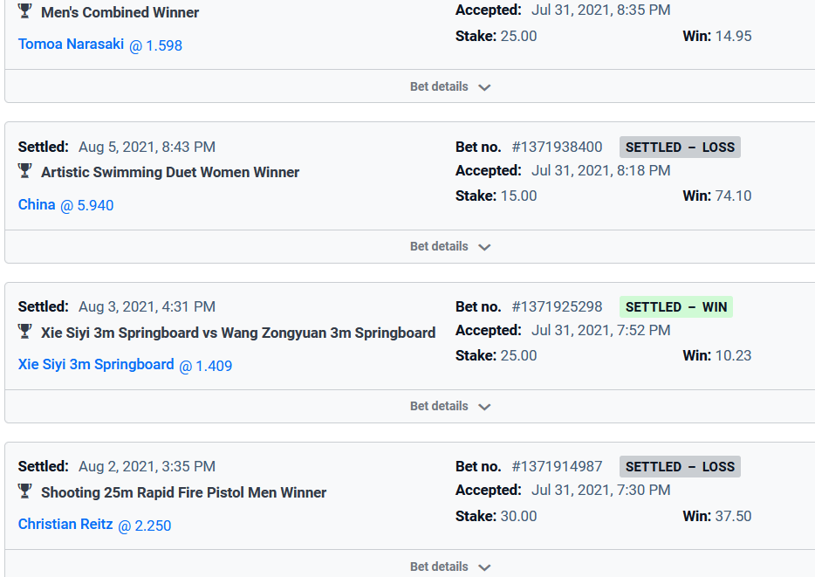Screen dimensions: 815x577
Task: Open China @ 5.940 selection link
Action: click(66, 205)
